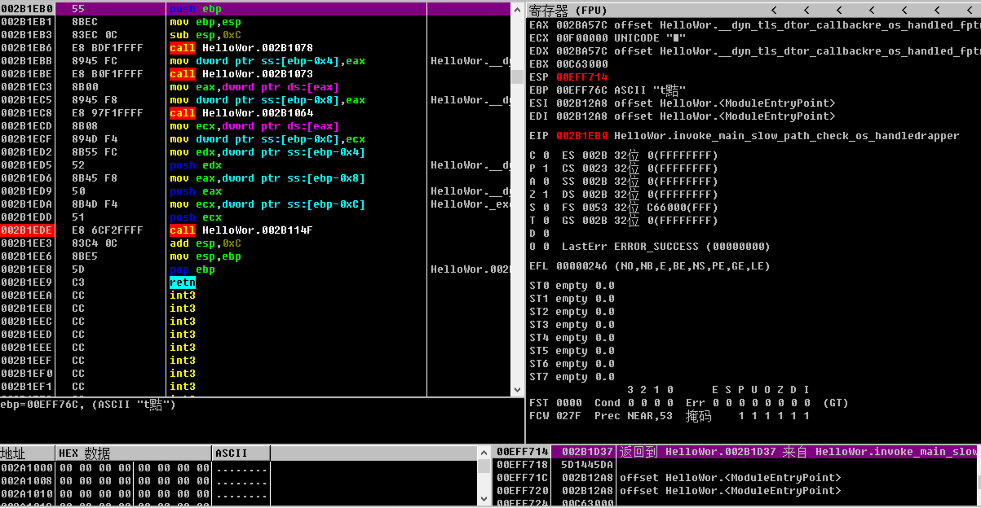981x508 pixels.
Task: Click the disassembly pane scroll-up arrow
Action: click(517, 9)
